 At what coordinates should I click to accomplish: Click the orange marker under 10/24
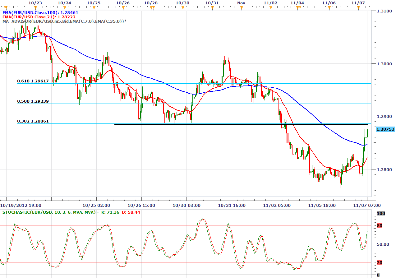(64, 7)
